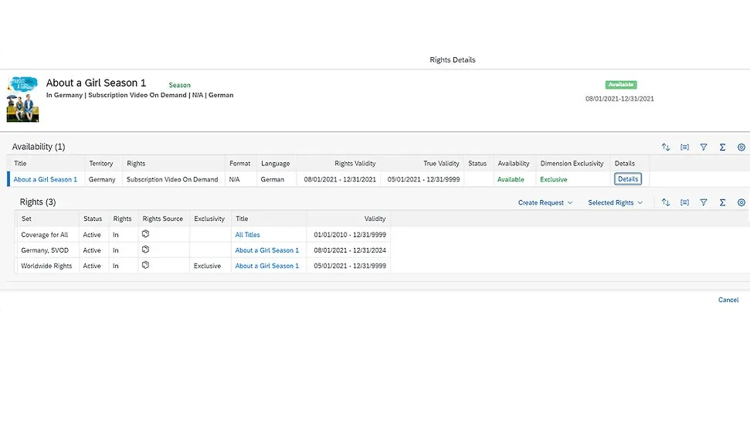
Task: Click Cancel at the bottom right
Action: [x=728, y=300]
